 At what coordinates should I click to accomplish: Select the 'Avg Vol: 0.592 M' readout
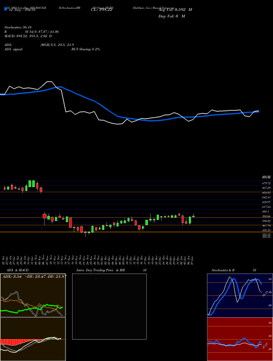point(175,10)
